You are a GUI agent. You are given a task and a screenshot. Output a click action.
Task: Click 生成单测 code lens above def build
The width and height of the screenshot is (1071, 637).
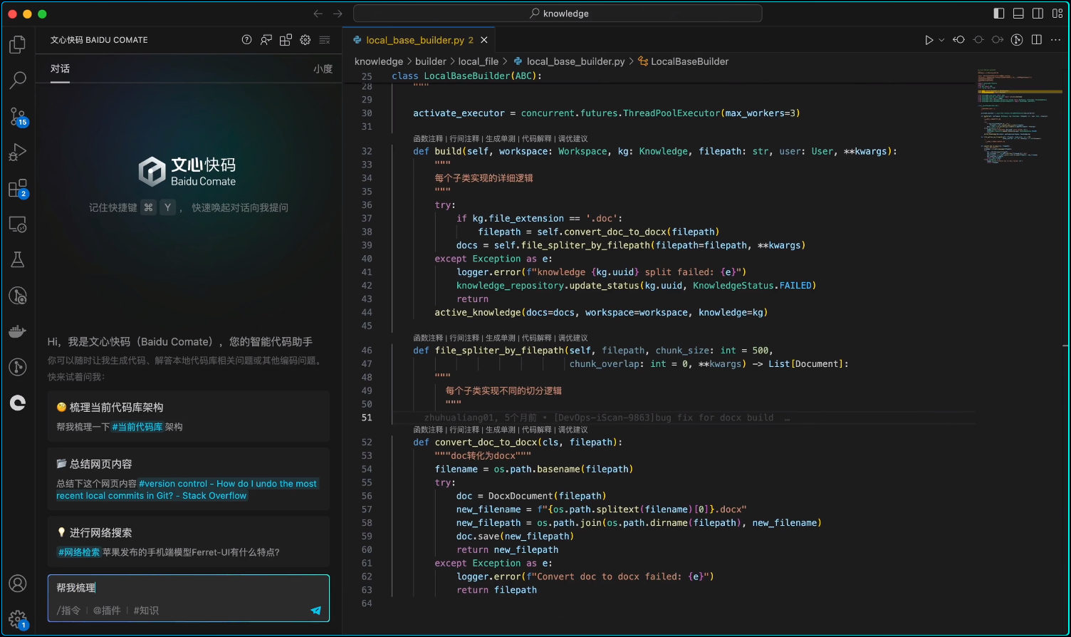pyautogui.click(x=500, y=139)
